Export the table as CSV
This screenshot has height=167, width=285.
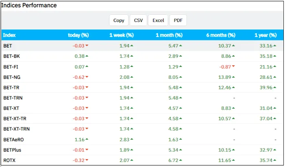pyautogui.click(x=138, y=20)
